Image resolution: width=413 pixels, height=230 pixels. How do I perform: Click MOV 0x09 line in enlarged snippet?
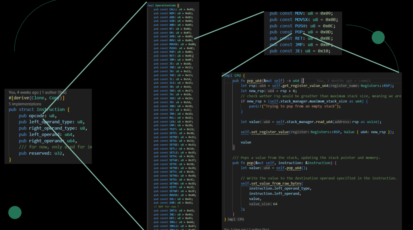[x=301, y=13]
